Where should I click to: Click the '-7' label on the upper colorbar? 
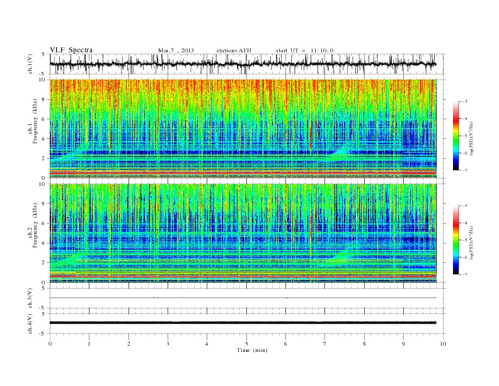pyautogui.click(x=465, y=170)
